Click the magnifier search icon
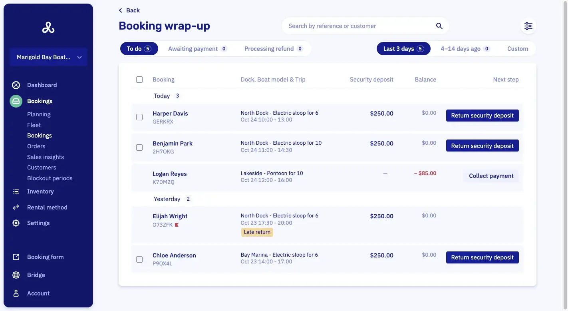Viewport: 568px width, 311px height. tap(439, 26)
